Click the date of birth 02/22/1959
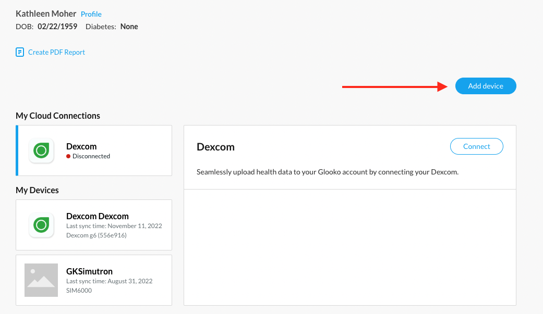Viewport: 543px width, 314px height. click(57, 27)
